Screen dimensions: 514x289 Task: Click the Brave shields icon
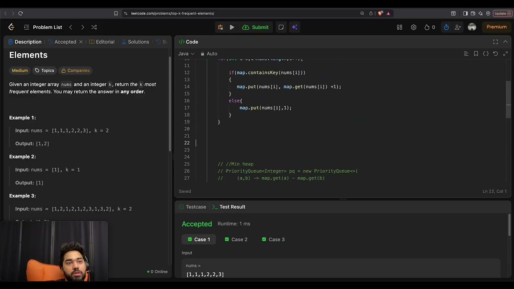[380, 13]
